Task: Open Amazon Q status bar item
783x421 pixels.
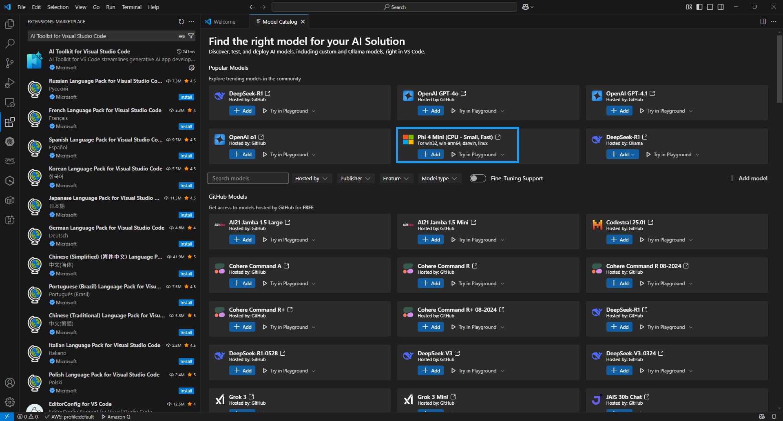Action: tap(116, 417)
